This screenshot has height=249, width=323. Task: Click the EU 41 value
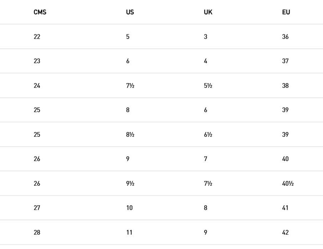[x=285, y=208]
